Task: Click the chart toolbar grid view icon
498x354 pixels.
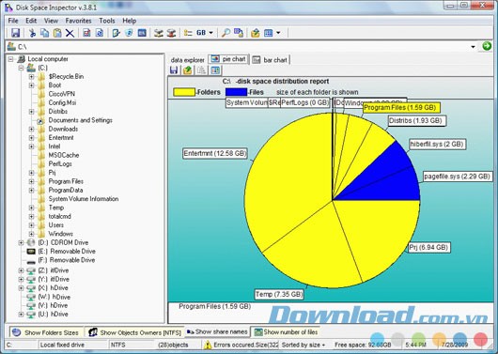Action: (x=215, y=70)
